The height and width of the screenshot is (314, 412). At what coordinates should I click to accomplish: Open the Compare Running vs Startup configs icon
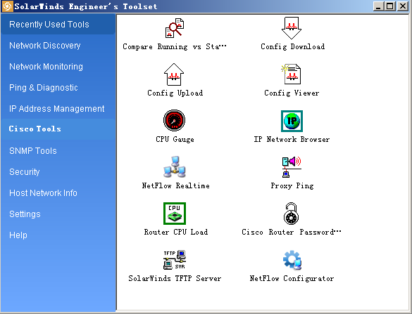[x=175, y=28]
